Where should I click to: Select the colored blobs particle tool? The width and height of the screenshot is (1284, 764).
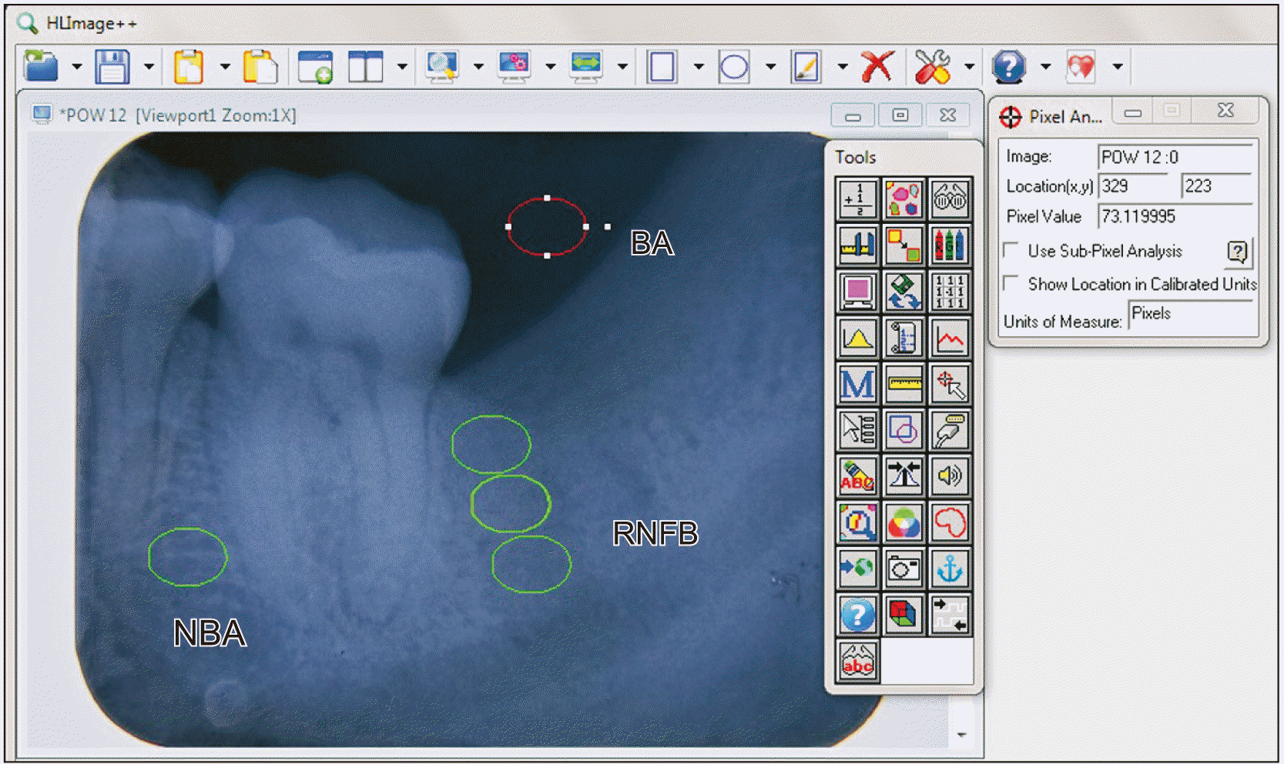click(x=903, y=199)
